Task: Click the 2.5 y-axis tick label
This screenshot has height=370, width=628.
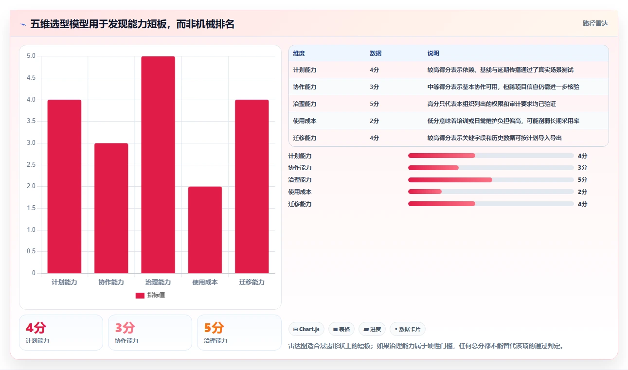Action: click(x=31, y=165)
